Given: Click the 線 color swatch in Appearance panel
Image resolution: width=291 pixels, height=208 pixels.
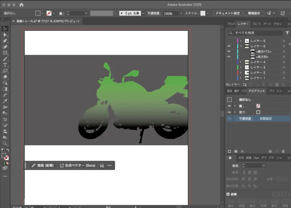Looking at the screenshot, I should click(x=258, y=106).
